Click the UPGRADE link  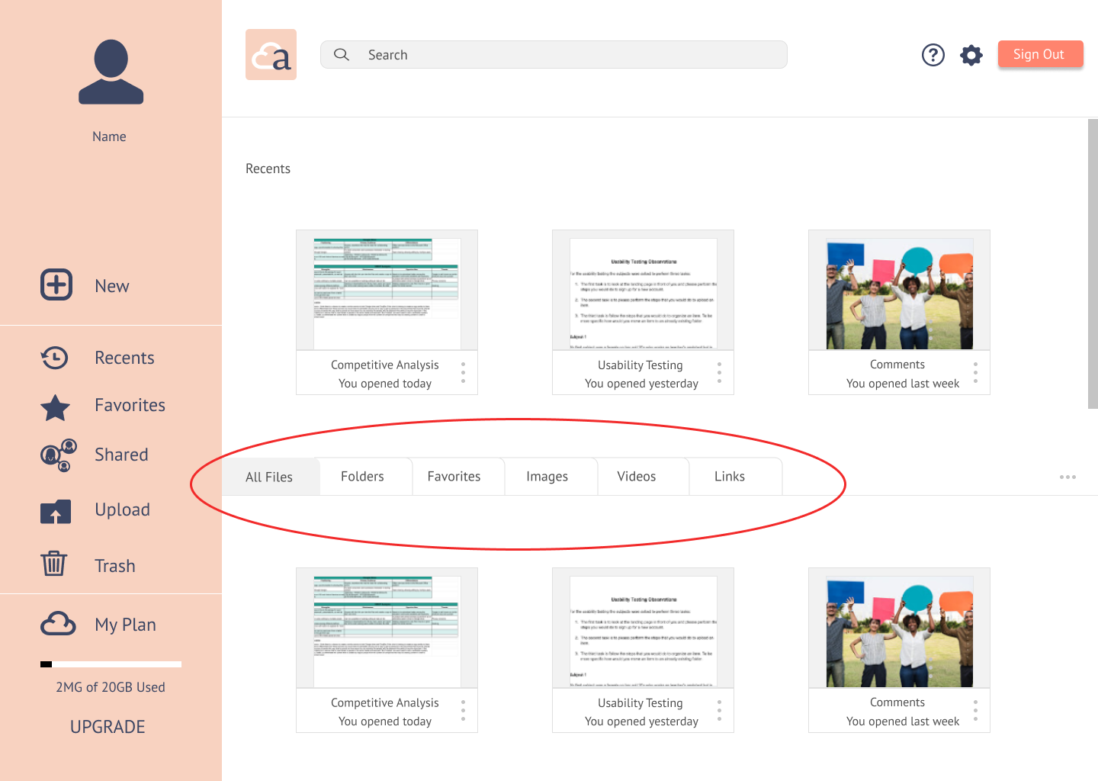click(108, 727)
